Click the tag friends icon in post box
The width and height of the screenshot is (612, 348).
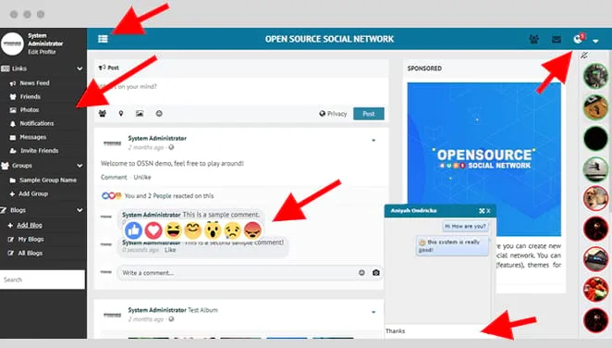click(103, 114)
